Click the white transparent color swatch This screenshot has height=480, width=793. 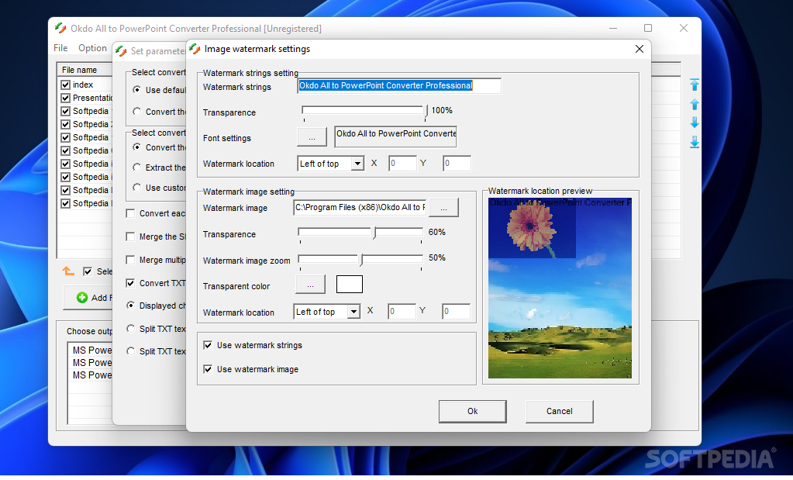[350, 285]
